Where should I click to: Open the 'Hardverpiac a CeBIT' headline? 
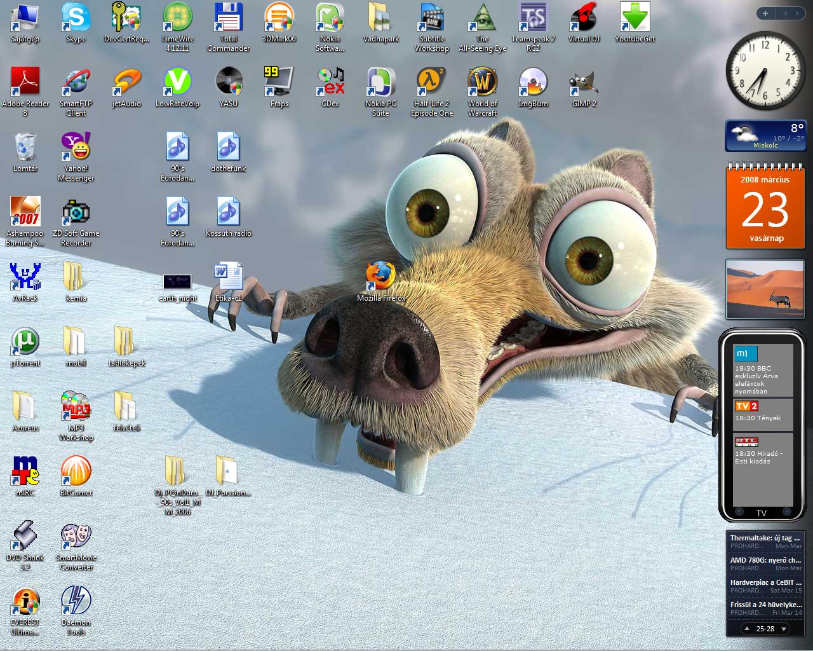click(x=765, y=582)
